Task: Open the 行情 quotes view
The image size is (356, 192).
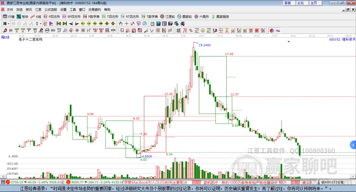Action: click(9, 17)
